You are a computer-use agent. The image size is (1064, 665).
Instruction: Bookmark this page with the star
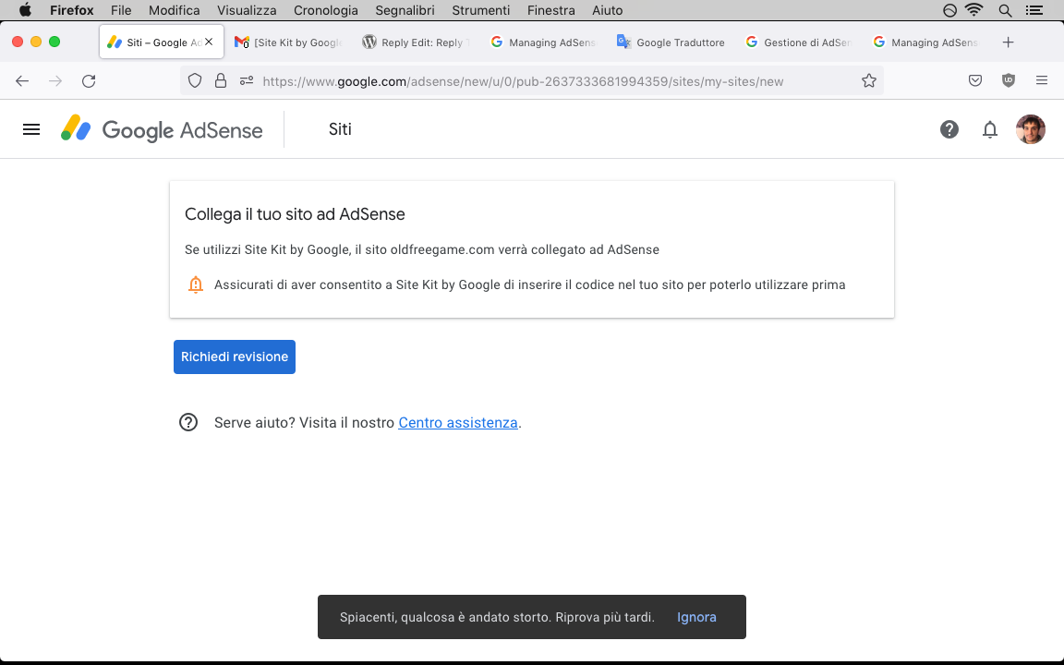pyautogui.click(x=868, y=80)
